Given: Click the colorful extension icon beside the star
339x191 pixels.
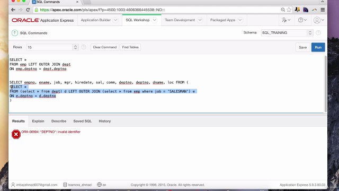Looking at the screenshot, I should pyautogui.click(x=297, y=10).
